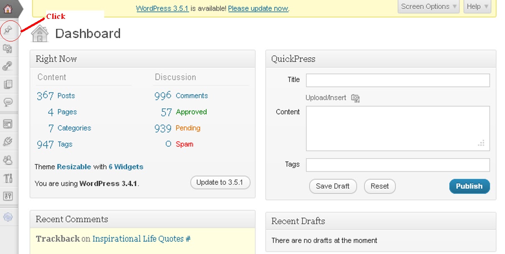Open the 367 Posts link
This screenshot has width=505, height=254.
pyautogui.click(x=56, y=95)
